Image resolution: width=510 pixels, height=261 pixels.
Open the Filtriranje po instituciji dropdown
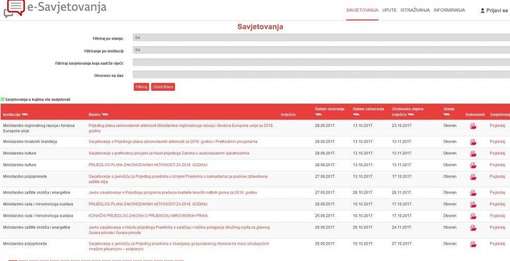click(x=321, y=50)
